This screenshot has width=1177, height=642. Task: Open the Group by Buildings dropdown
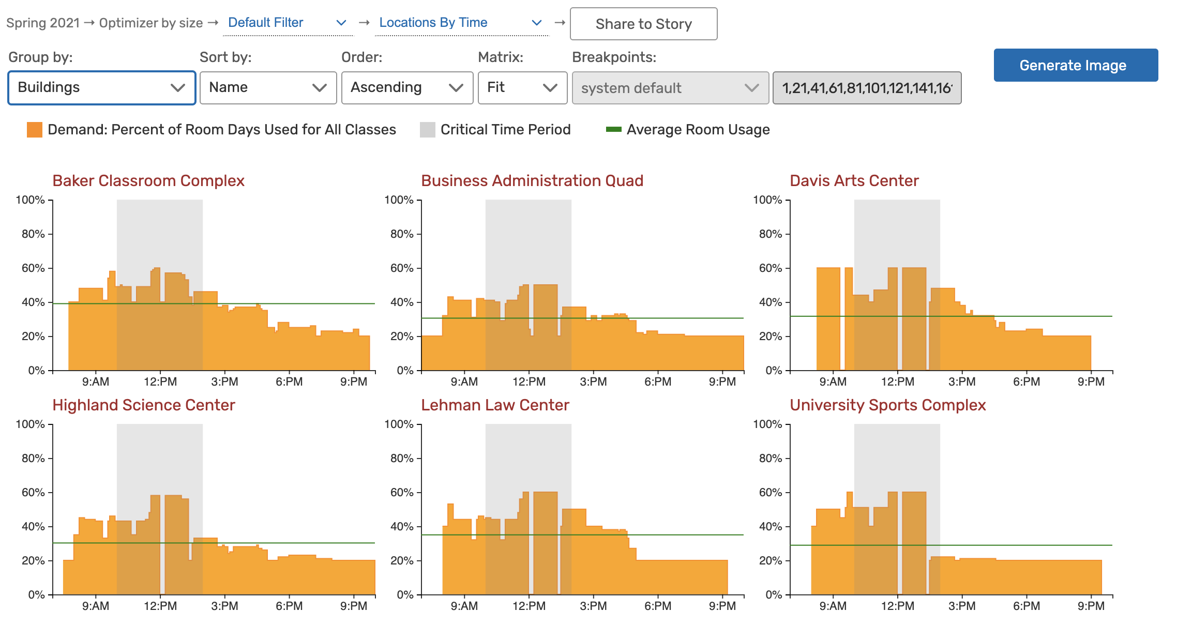coord(101,87)
